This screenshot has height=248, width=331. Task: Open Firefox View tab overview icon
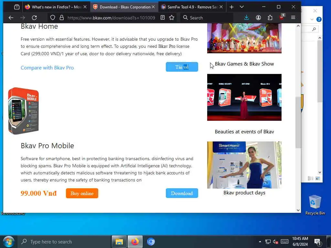click(17, 7)
